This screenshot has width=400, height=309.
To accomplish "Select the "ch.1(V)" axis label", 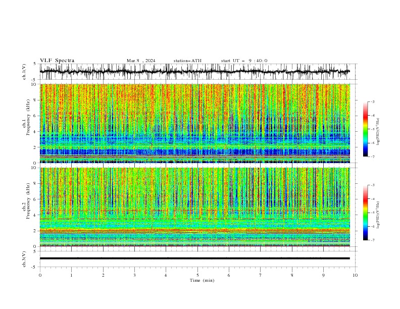I will pyautogui.click(x=24, y=72).
